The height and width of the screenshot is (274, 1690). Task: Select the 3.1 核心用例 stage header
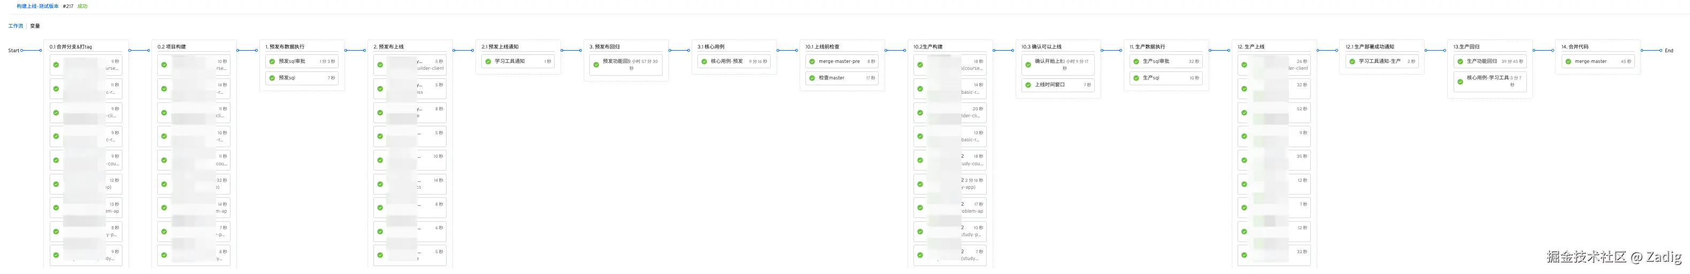pos(711,47)
